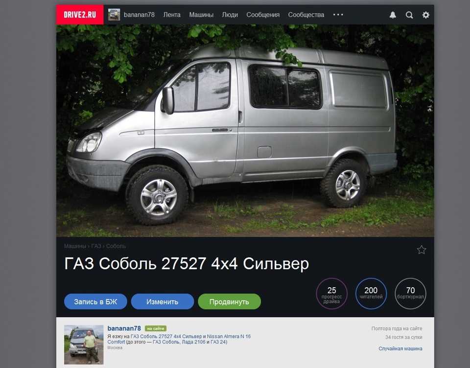
Task: Follow the Случайная машина link
Action: tap(400, 348)
